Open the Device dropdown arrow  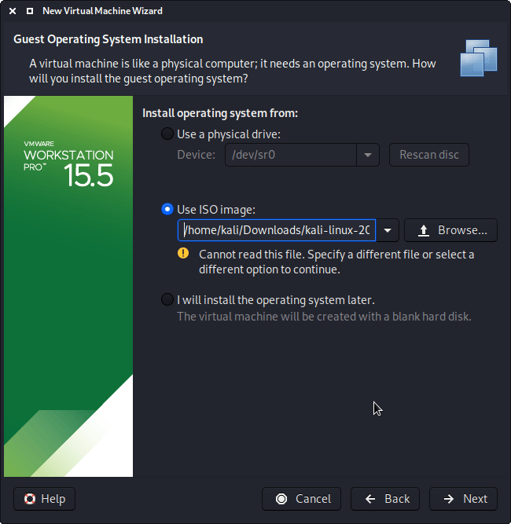pos(368,155)
